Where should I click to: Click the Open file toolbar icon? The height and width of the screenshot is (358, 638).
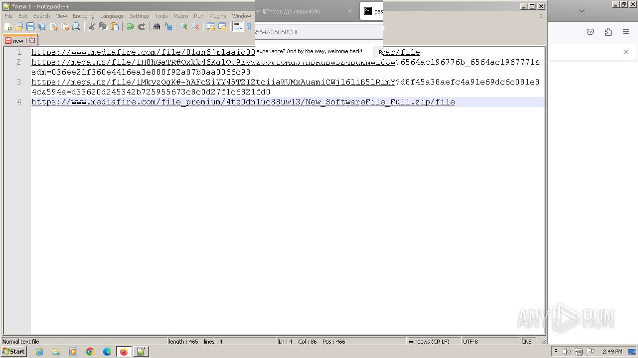19,27
